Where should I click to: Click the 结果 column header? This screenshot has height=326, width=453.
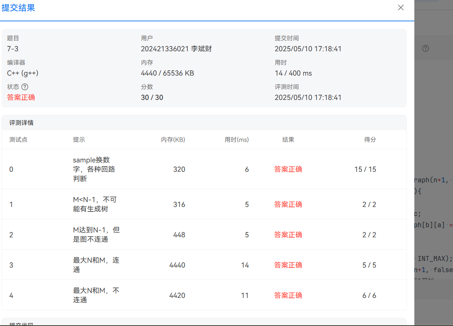288,140
